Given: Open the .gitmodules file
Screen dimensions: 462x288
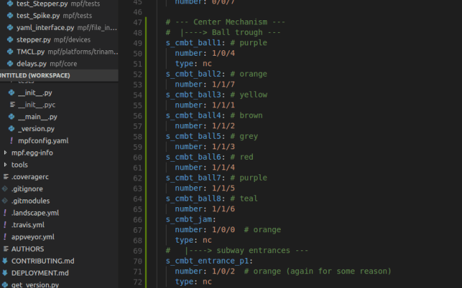Looking at the screenshot, I should pos(31,201).
